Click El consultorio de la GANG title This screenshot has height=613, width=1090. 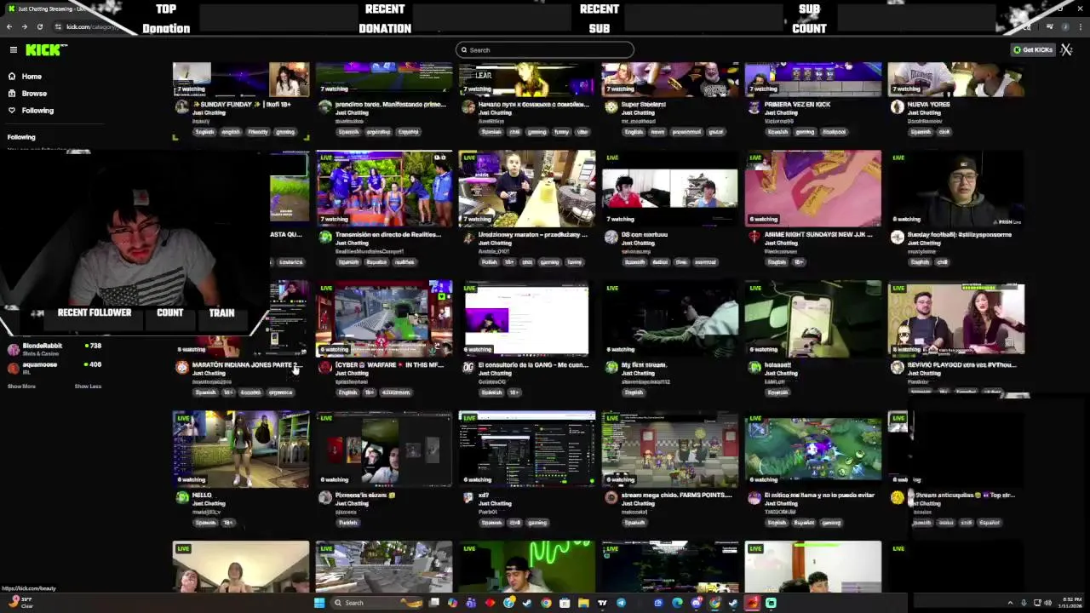pyautogui.click(x=533, y=365)
